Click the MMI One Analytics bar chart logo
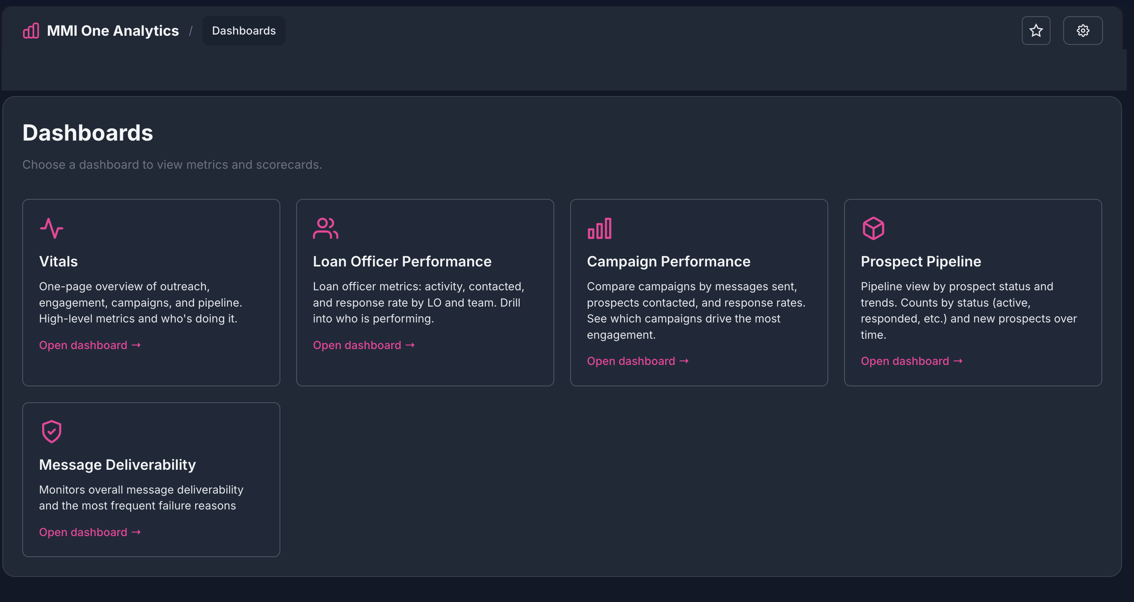The width and height of the screenshot is (1134, 602). [x=31, y=31]
